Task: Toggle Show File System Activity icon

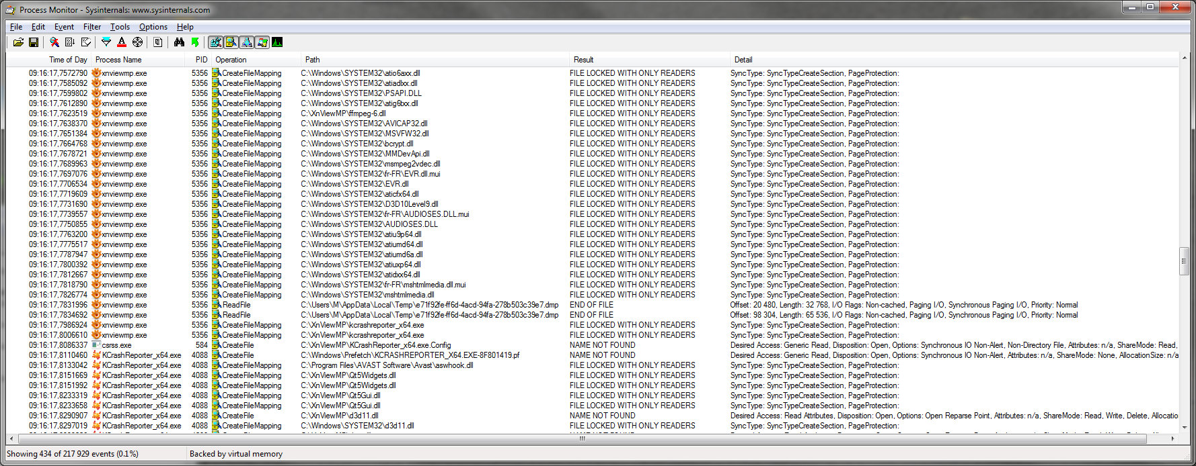Action: [231, 42]
